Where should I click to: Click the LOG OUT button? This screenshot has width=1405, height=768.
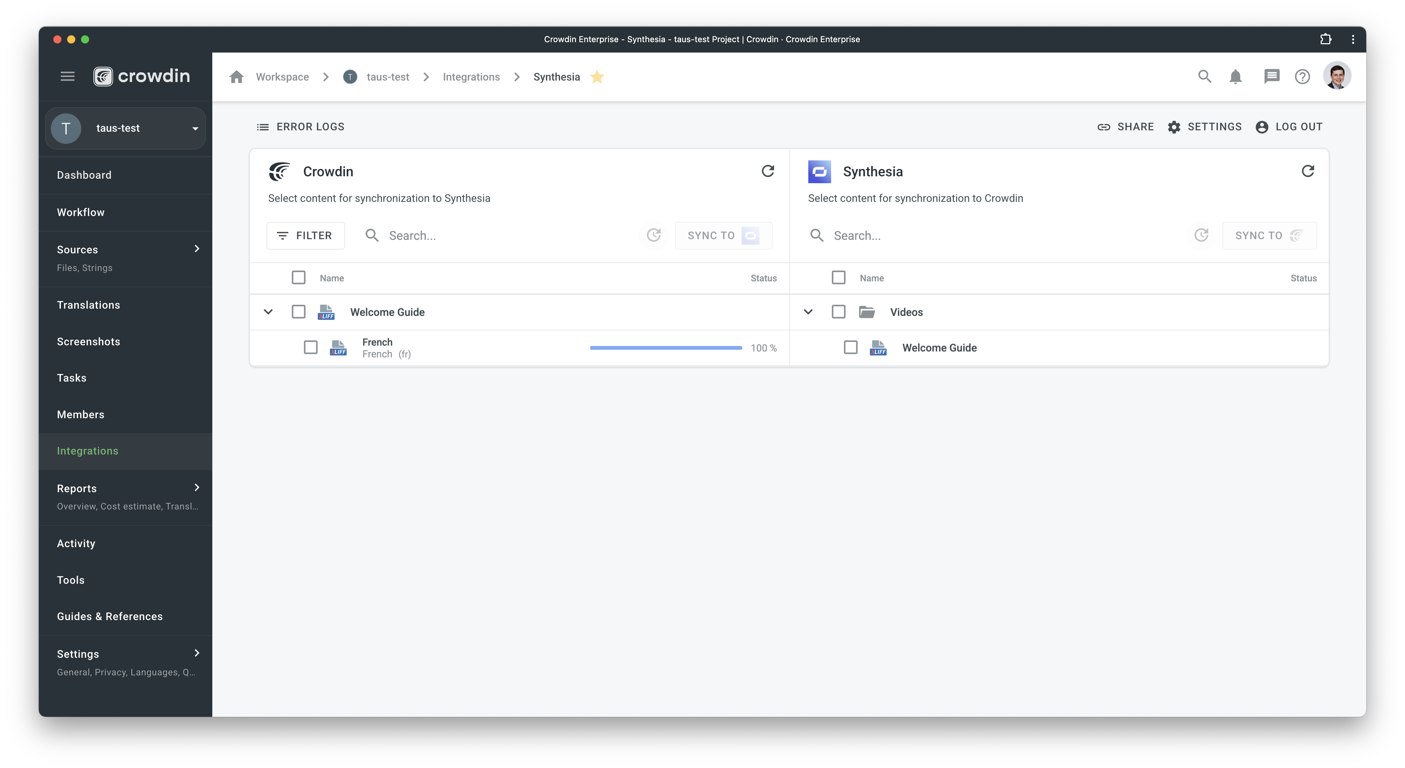1289,127
